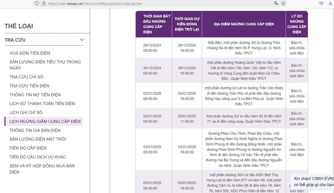
Task: Click the translate page icon
Action: pos(276,3)
